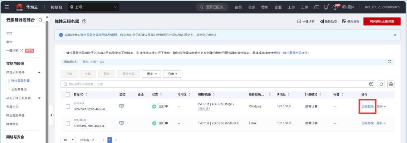407x143 pixels.
Task: Tick the ecs-win row checkbox
Action: point(68,107)
